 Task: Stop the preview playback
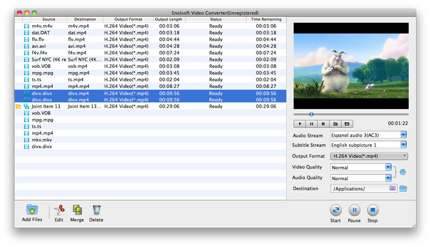[x=323, y=124]
